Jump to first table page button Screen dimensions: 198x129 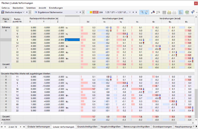click(x=2, y=127)
